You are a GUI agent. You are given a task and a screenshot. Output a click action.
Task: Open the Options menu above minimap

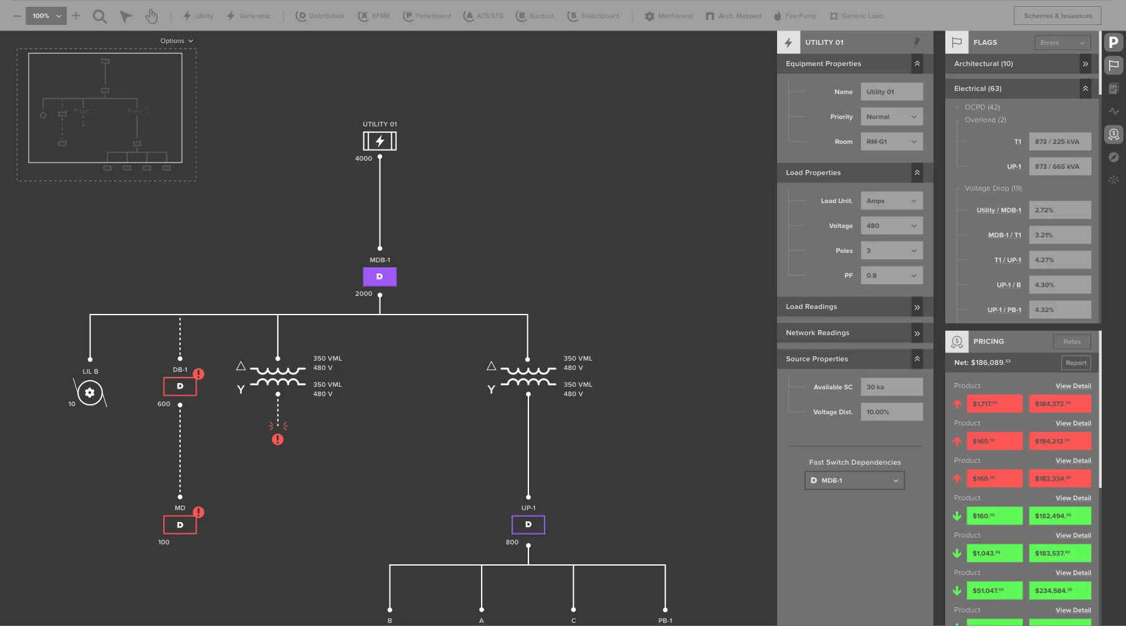click(176, 40)
